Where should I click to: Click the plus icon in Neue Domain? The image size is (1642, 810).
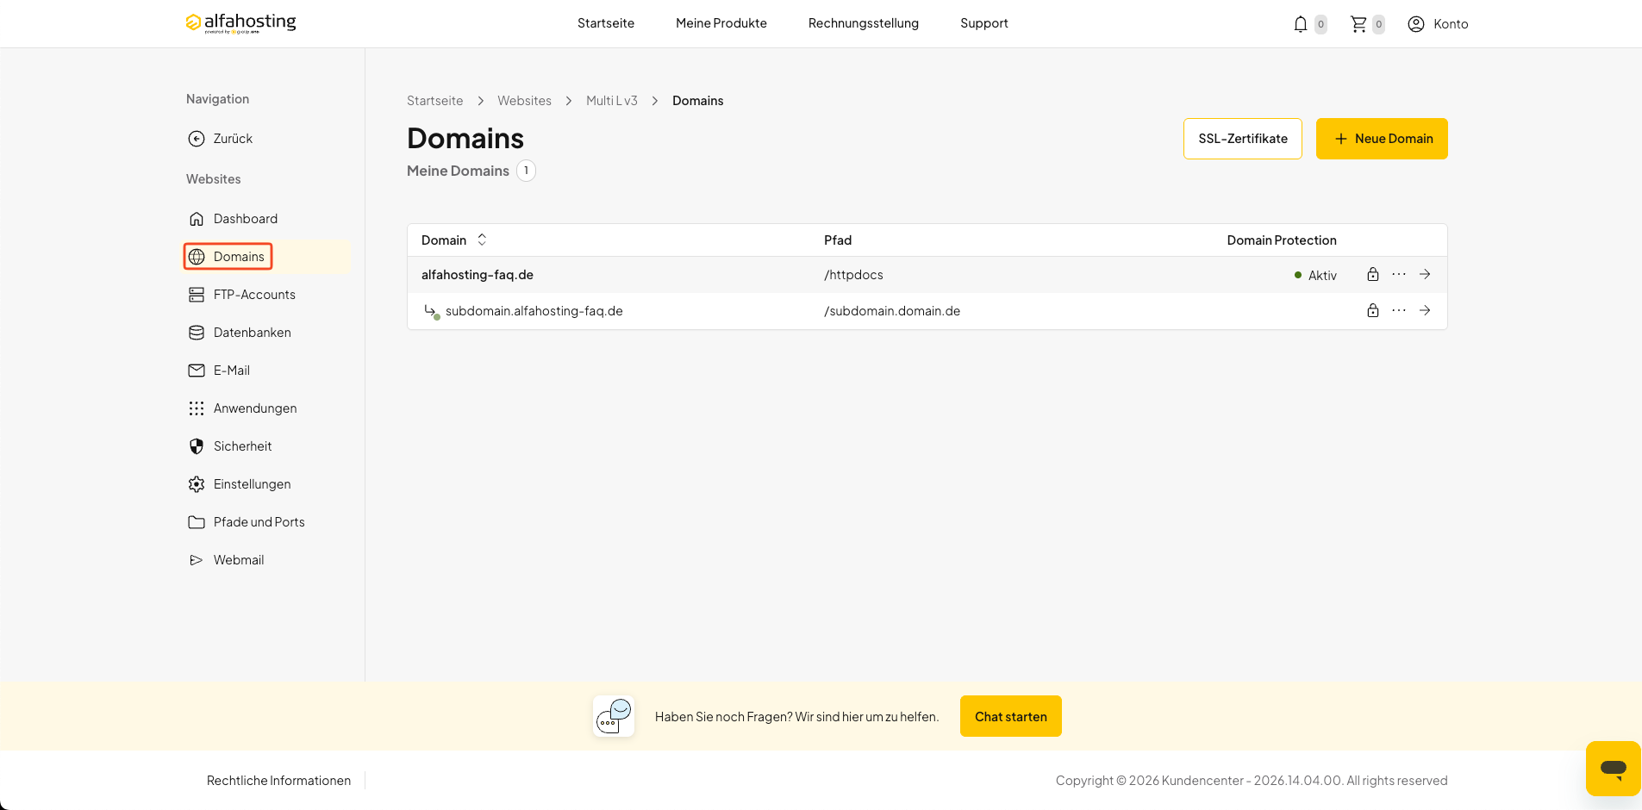tap(1340, 139)
